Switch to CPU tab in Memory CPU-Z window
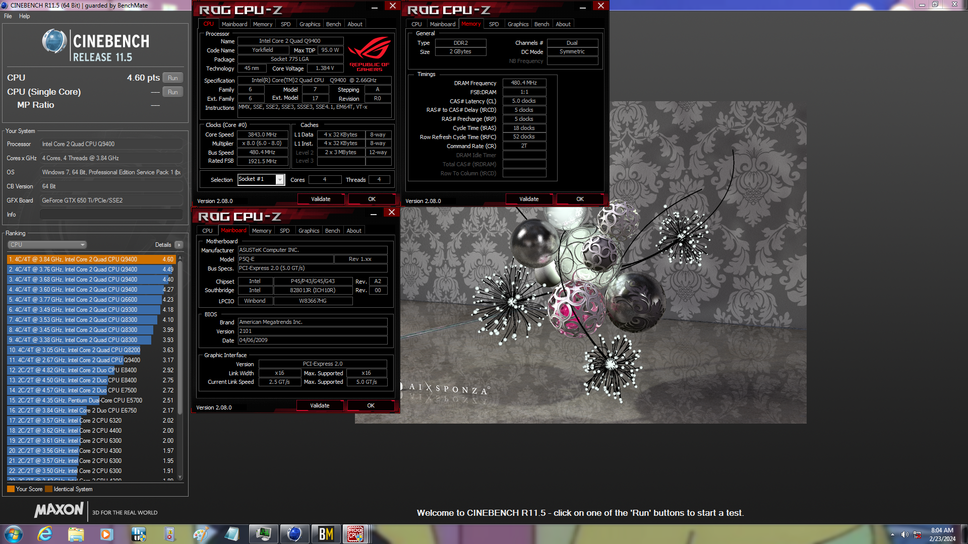The height and width of the screenshot is (544, 968). pyautogui.click(x=416, y=24)
